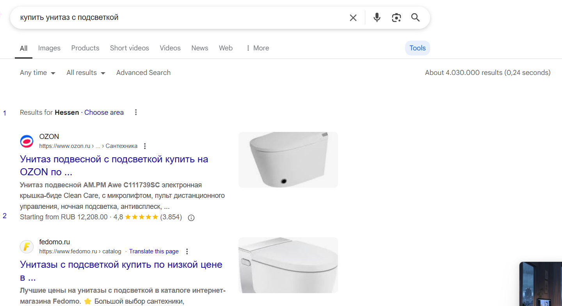Submit search with the magnifying glass icon
The height and width of the screenshot is (306, 562).
click(416, 18)
